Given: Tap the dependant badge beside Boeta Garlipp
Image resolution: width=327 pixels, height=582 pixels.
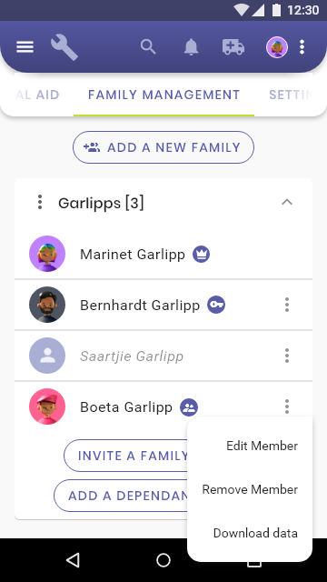Looking at the screenshot, I should (189, 407).
